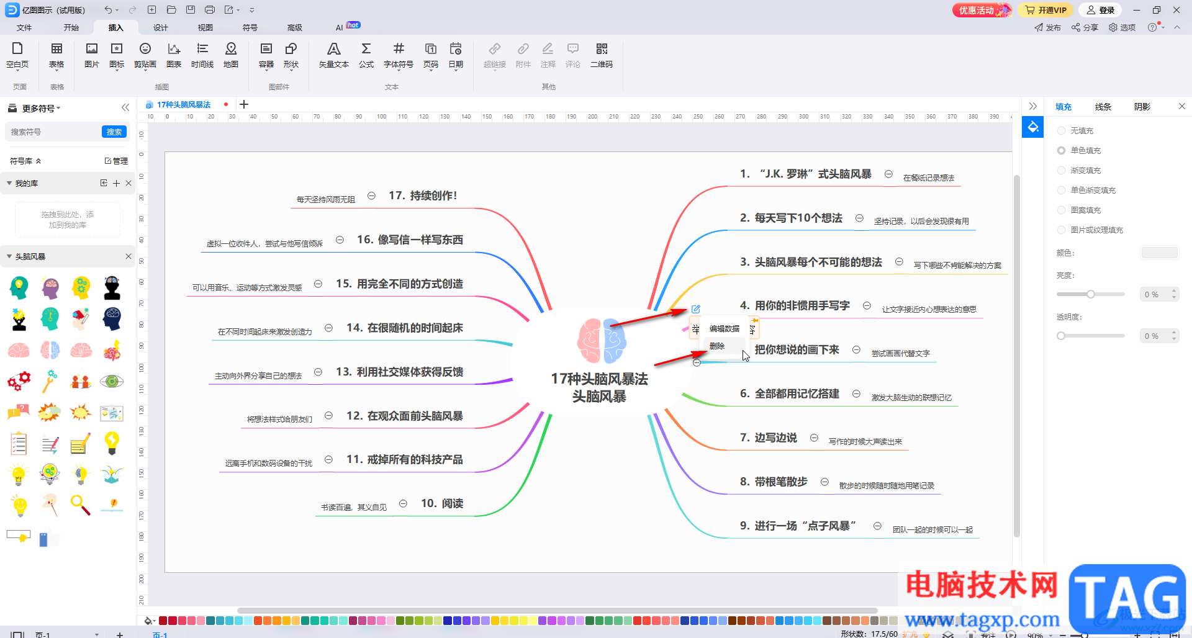Image resolution: width=1192 pixels, height=638 pixels.
Task: Select 单色填充 solid fill option
Action: point(1079,150)
